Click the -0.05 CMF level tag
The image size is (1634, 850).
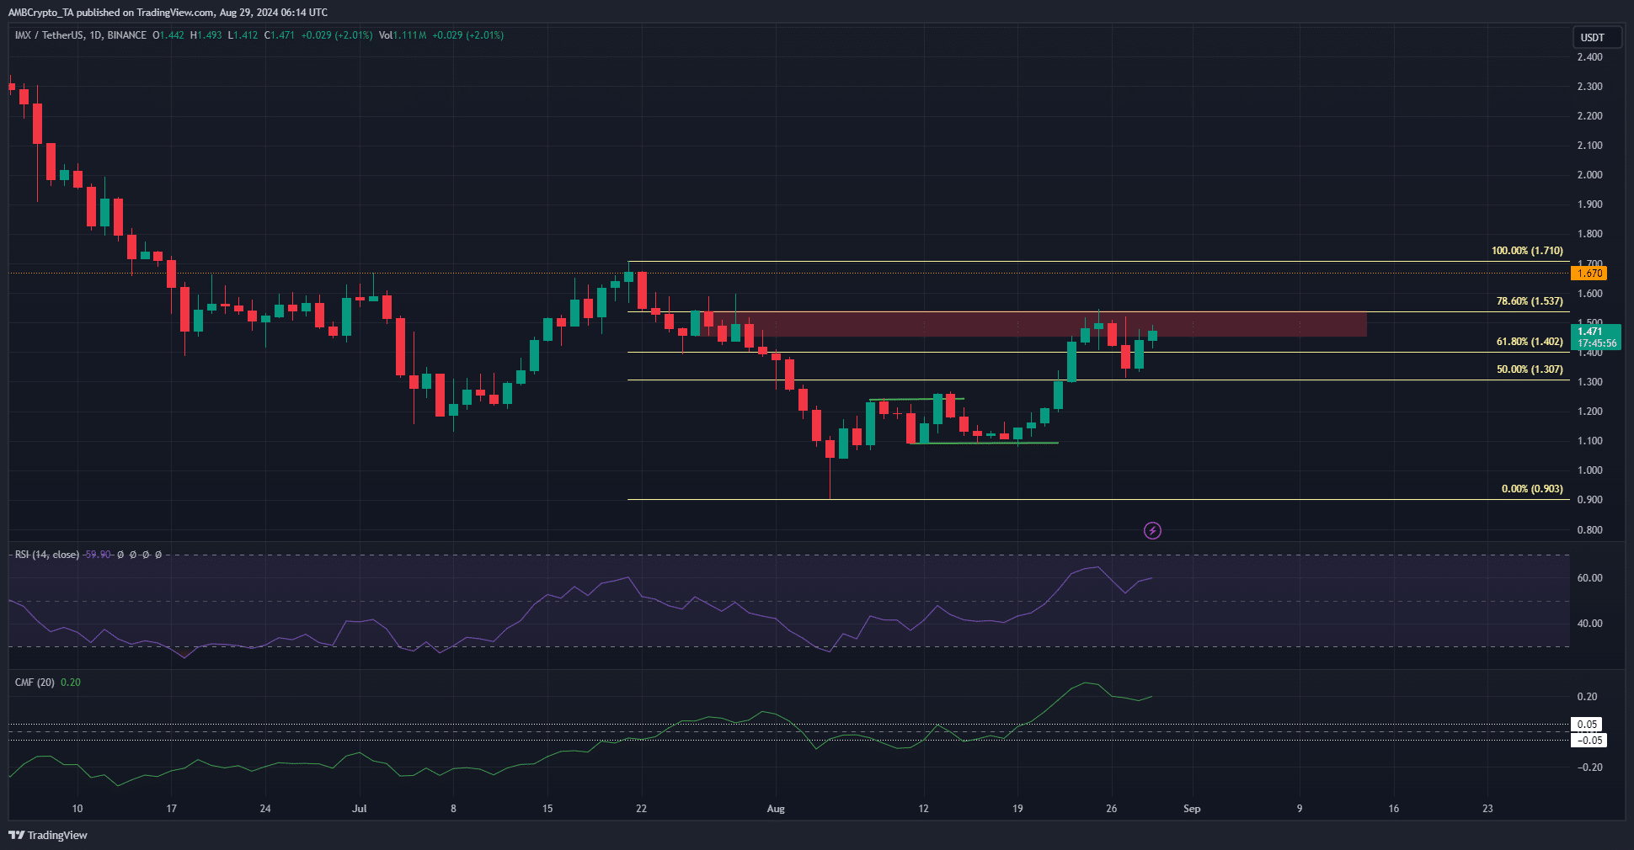pos(1589,740)
